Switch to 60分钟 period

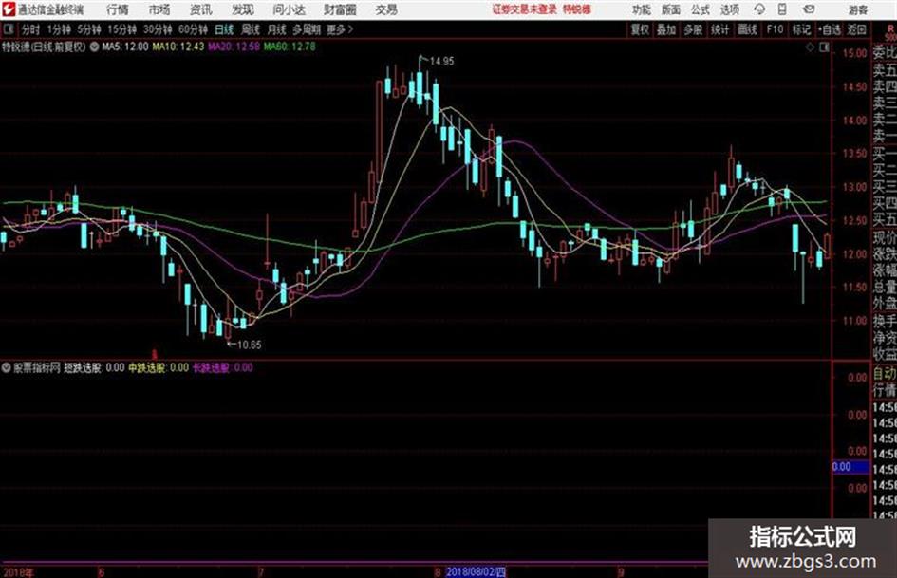click(193, 29)
